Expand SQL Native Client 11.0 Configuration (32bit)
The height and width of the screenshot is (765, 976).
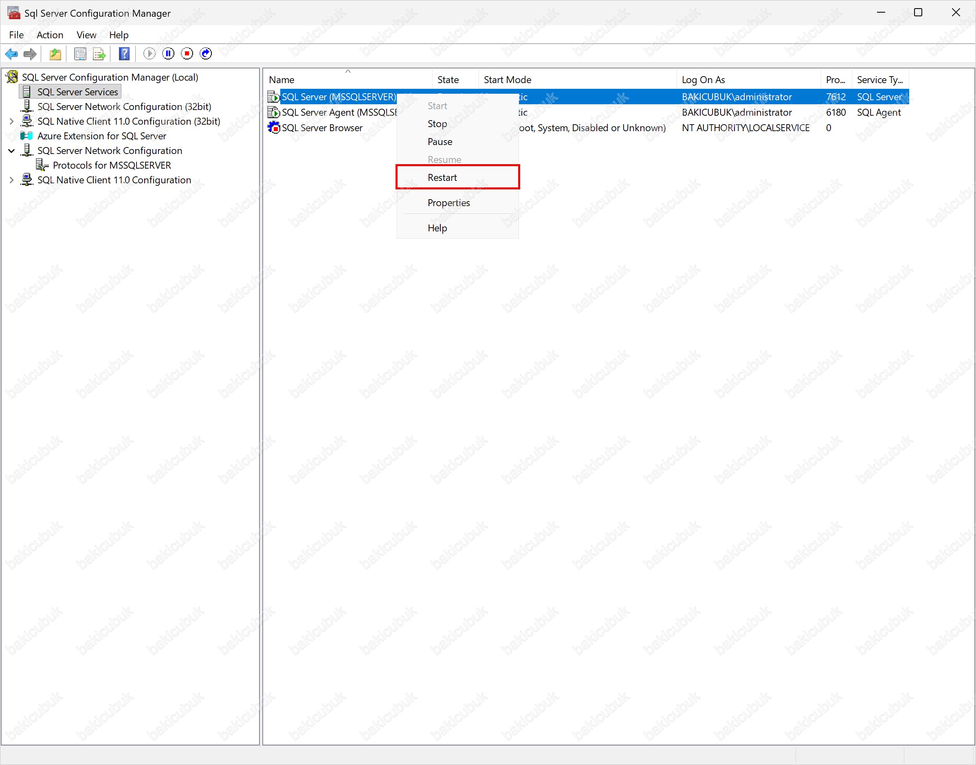12,121
